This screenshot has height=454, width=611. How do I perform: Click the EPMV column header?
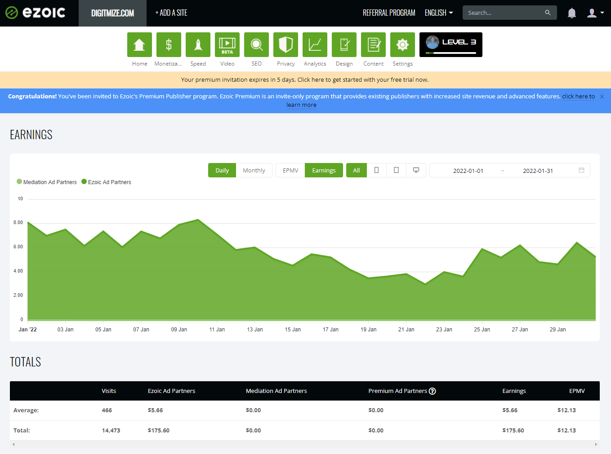pos(577,391)
